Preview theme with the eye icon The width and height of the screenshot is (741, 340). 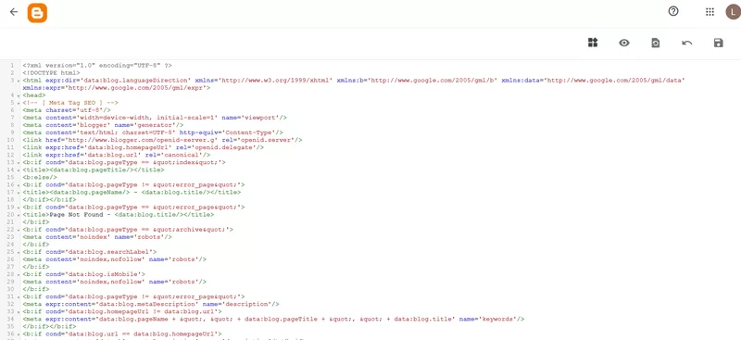pos(624,43)
